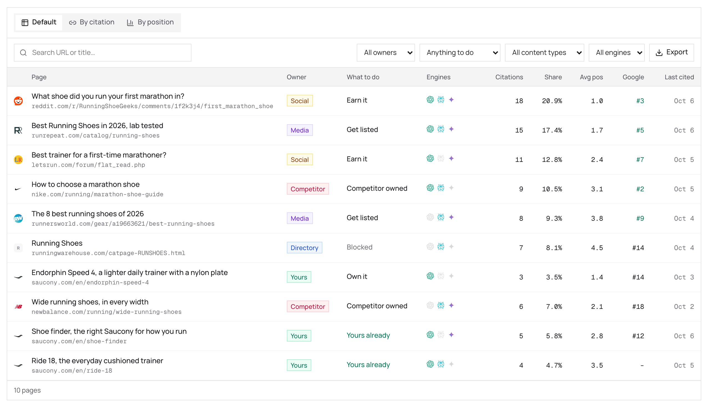The width and height of the screenshot is (708, 407).
Task: Sort by the Avg pos column header
Action: tap(591, 77)
